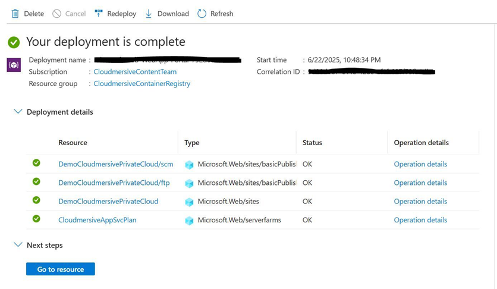The image size is (497, 289).
Task: Click the Redeploy icon in toolbar
Action: 99,13
